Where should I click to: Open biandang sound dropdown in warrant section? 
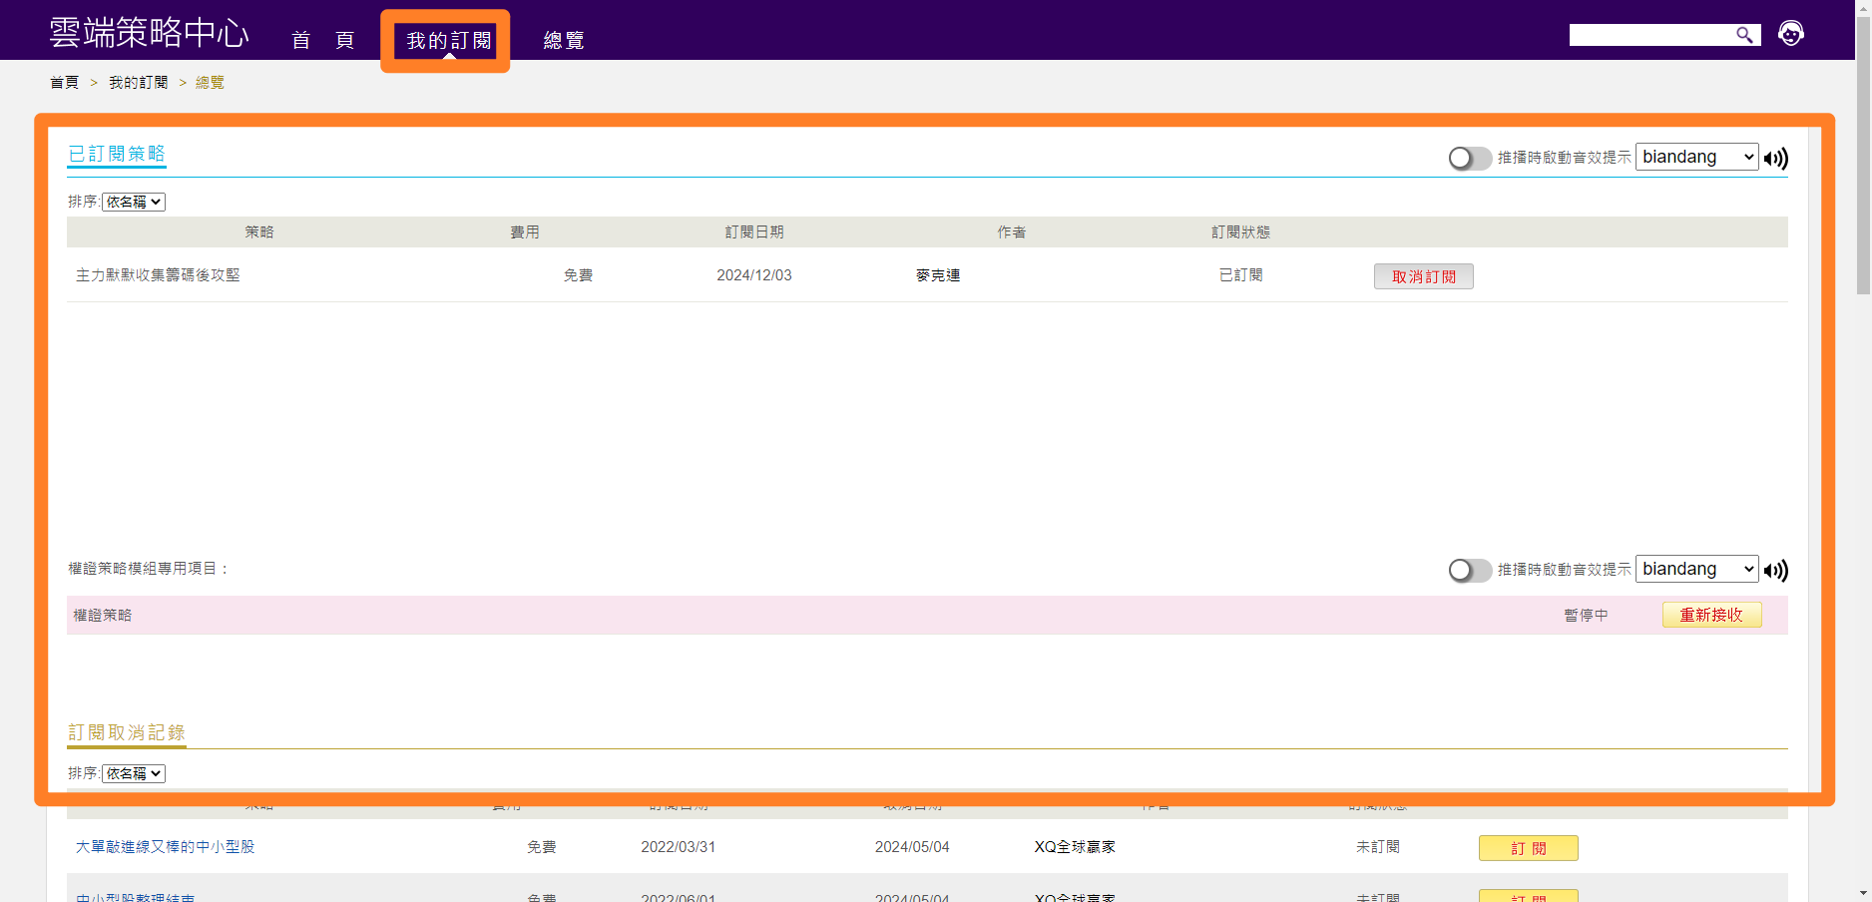click(1696, 570)
